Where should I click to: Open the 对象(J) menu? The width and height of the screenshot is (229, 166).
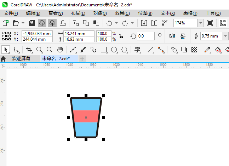point(100,13)
